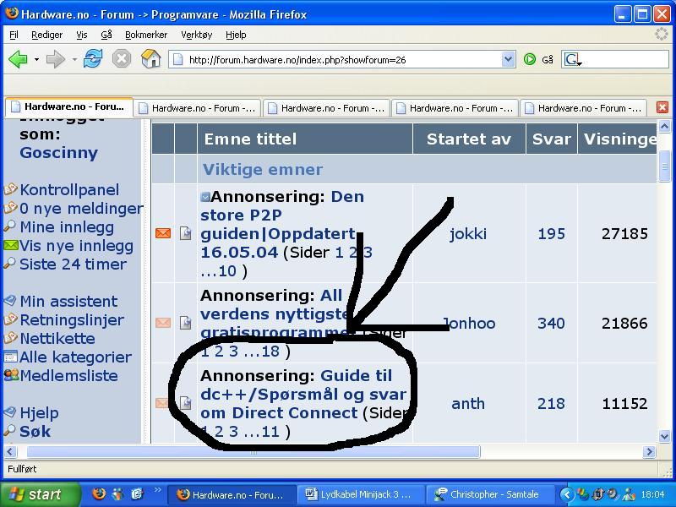The height and width of the screenshot is (507, 676).
Task: Open the search engine selector icon
Action: (573, 59)
